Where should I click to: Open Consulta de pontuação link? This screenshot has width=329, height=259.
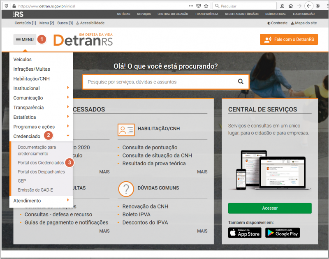tap(150, 148)
